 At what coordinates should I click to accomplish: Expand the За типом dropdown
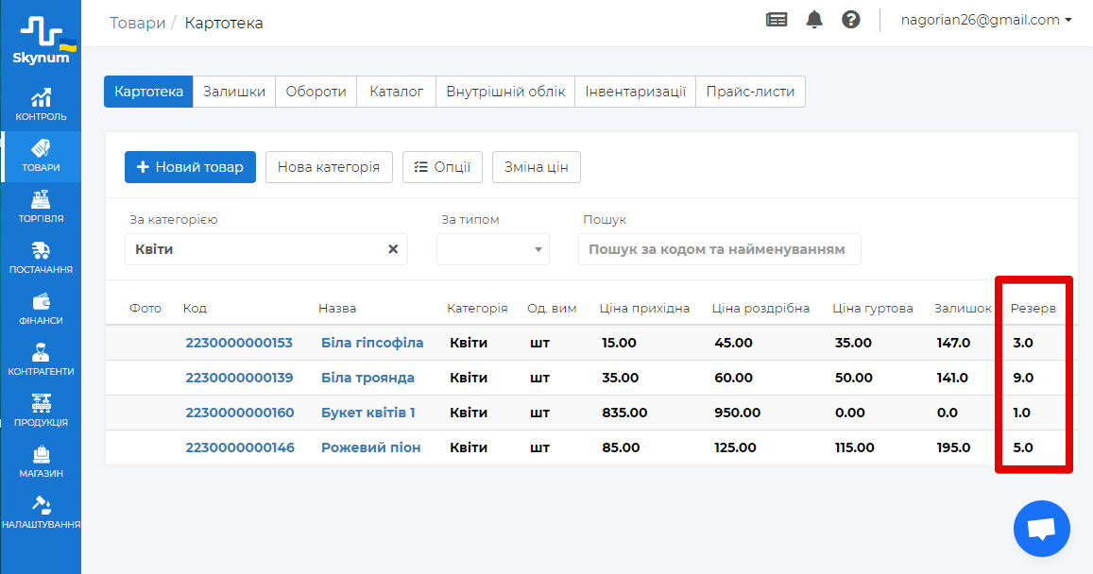[492, 249]
